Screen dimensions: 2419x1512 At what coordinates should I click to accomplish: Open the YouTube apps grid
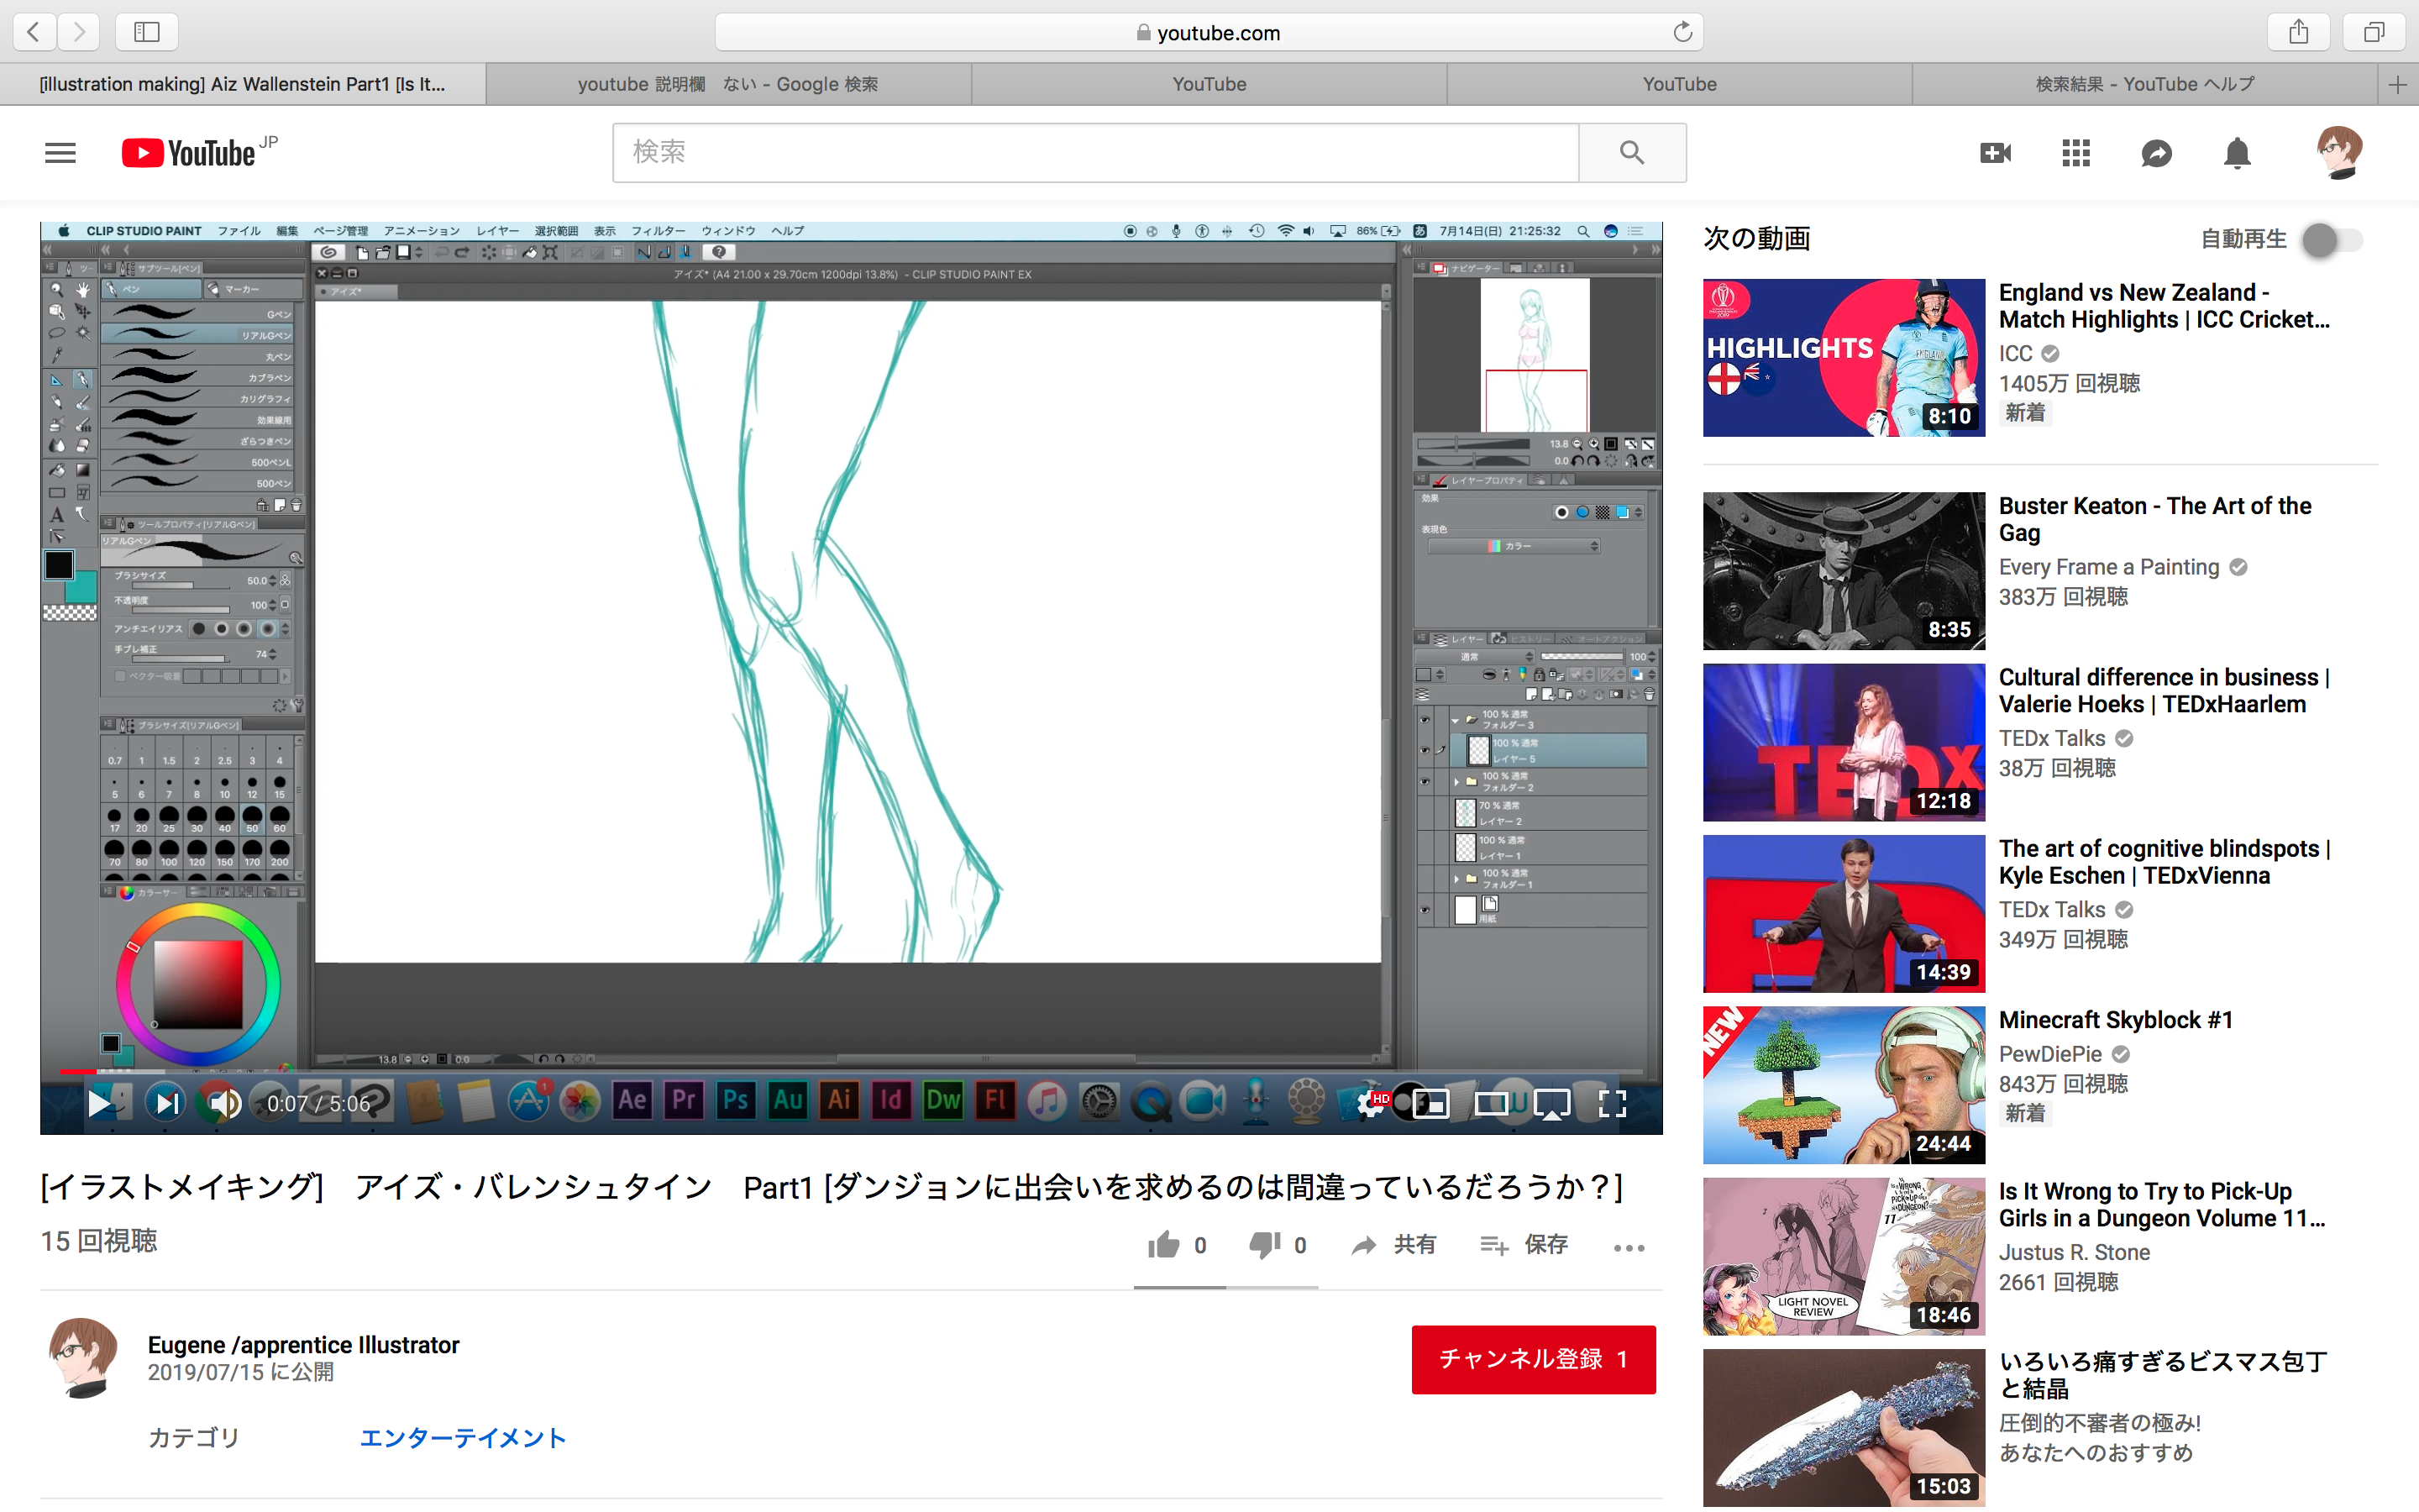[x=2076, y=153]
